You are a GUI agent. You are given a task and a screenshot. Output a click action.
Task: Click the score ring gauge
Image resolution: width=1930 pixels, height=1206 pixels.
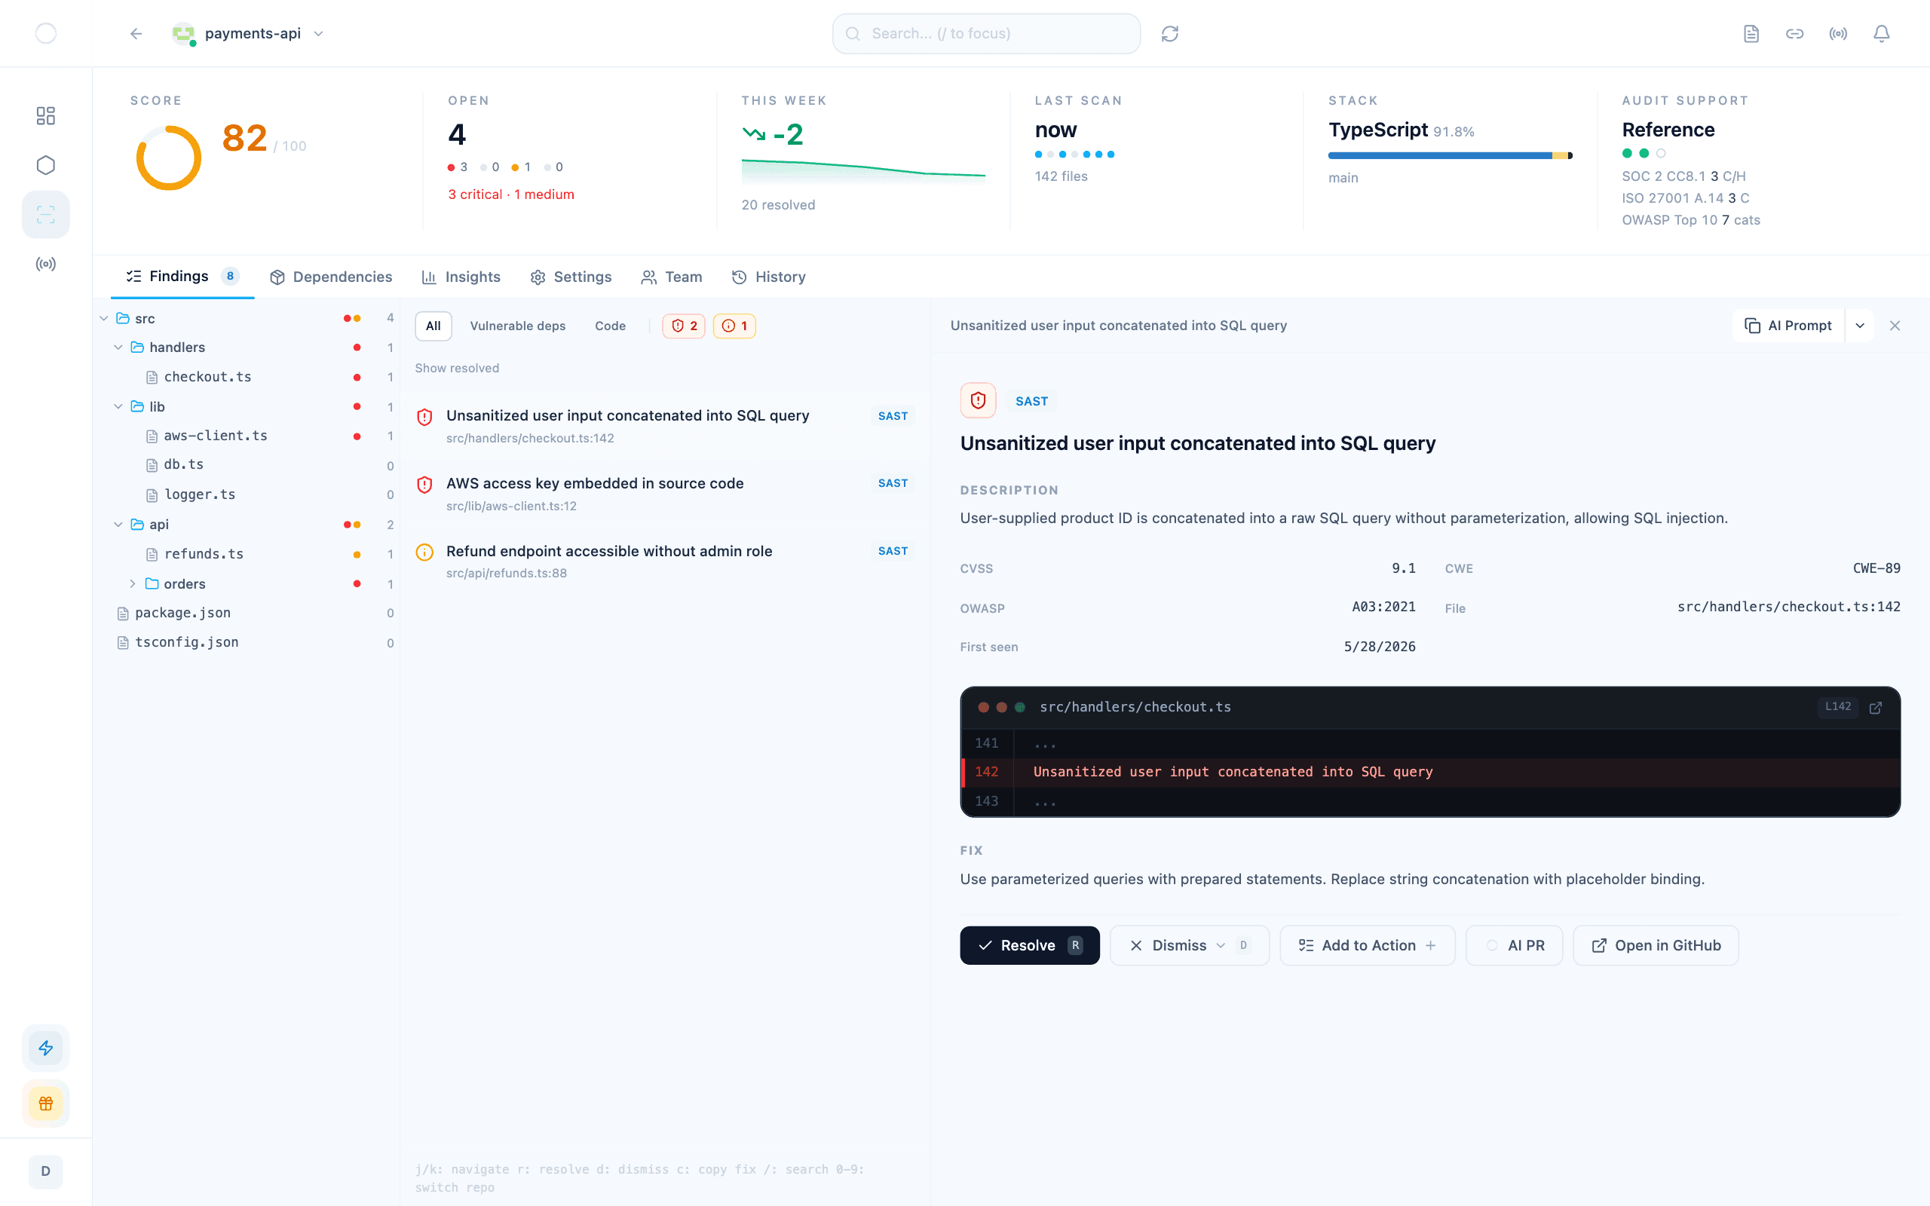pyautogui.click(x=168, y=157)
